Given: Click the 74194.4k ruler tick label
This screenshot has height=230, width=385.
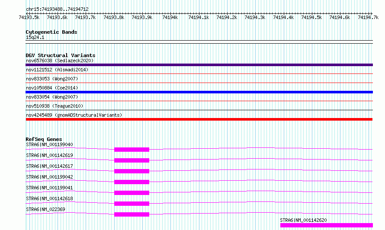Looking at the screenshot, I should [283, 17].
